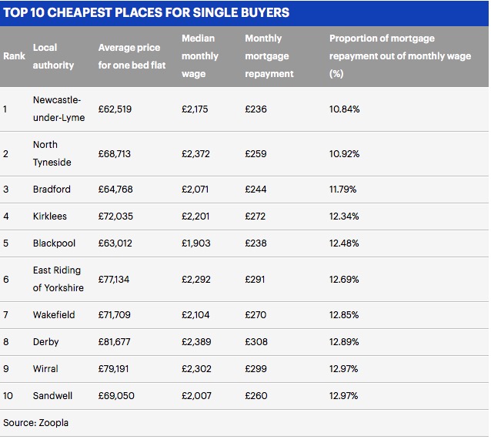Screen dimensions: 491x443
Task: Click Bradford's average price £64,768
Action: (x=115, y=190)
